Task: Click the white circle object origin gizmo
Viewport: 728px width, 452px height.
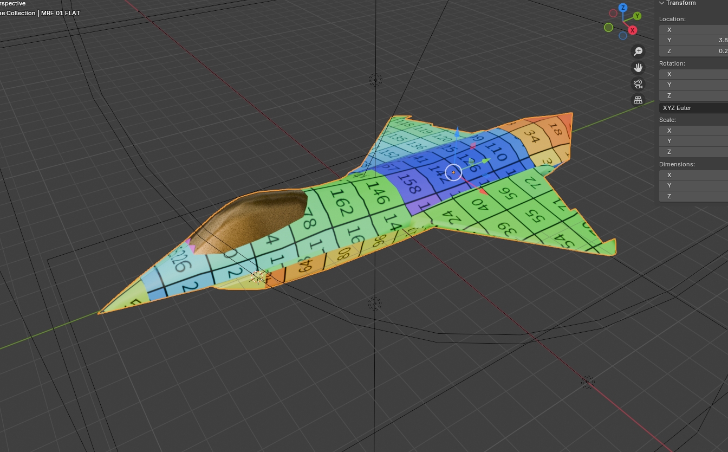Action: click(453, 172)
